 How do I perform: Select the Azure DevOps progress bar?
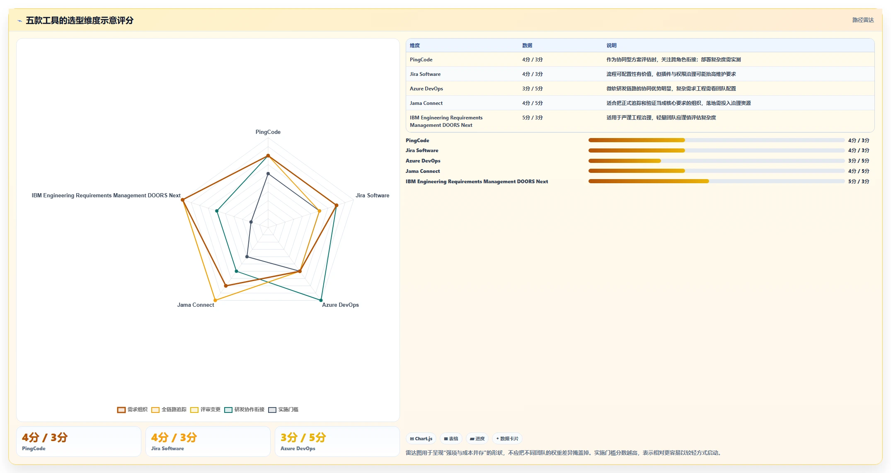click(716, 161)
